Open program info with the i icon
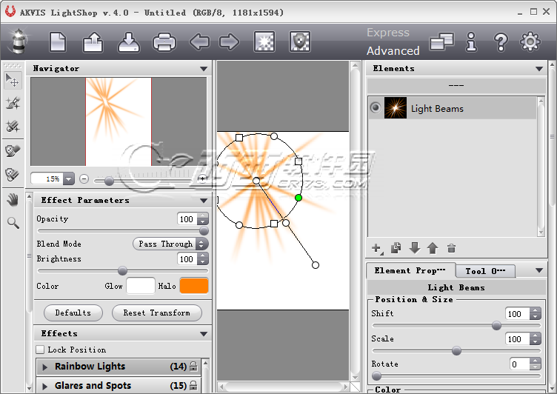Viewport: 557px width, 394px height. pyautogui.click(x=471, y=42)
